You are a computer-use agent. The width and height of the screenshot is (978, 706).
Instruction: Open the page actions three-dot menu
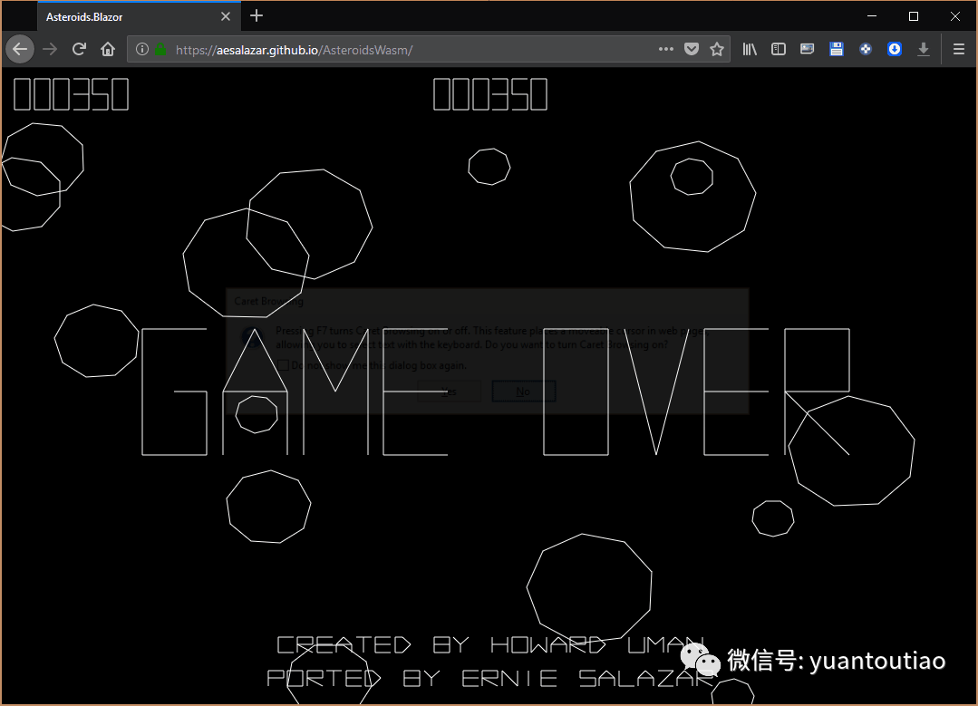coord(665,49)
